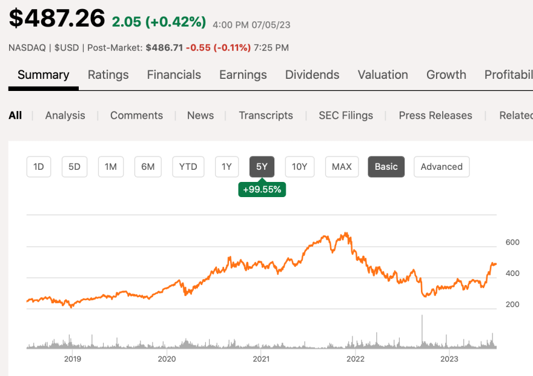Show year-to-date YTD chart
Viewport: 533px width, 376px height.
click(188, 167)
